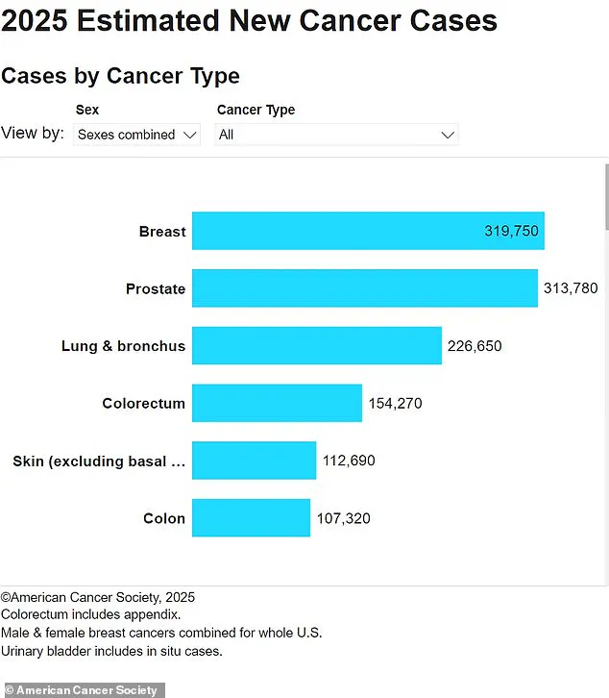Screen dimensions: 609x698
Task: Click the 154,270 Colorectum value
Action: click(395, 404)
